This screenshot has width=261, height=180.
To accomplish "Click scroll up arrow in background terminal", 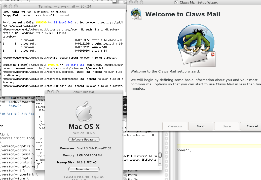I will (x=160, y=160).
